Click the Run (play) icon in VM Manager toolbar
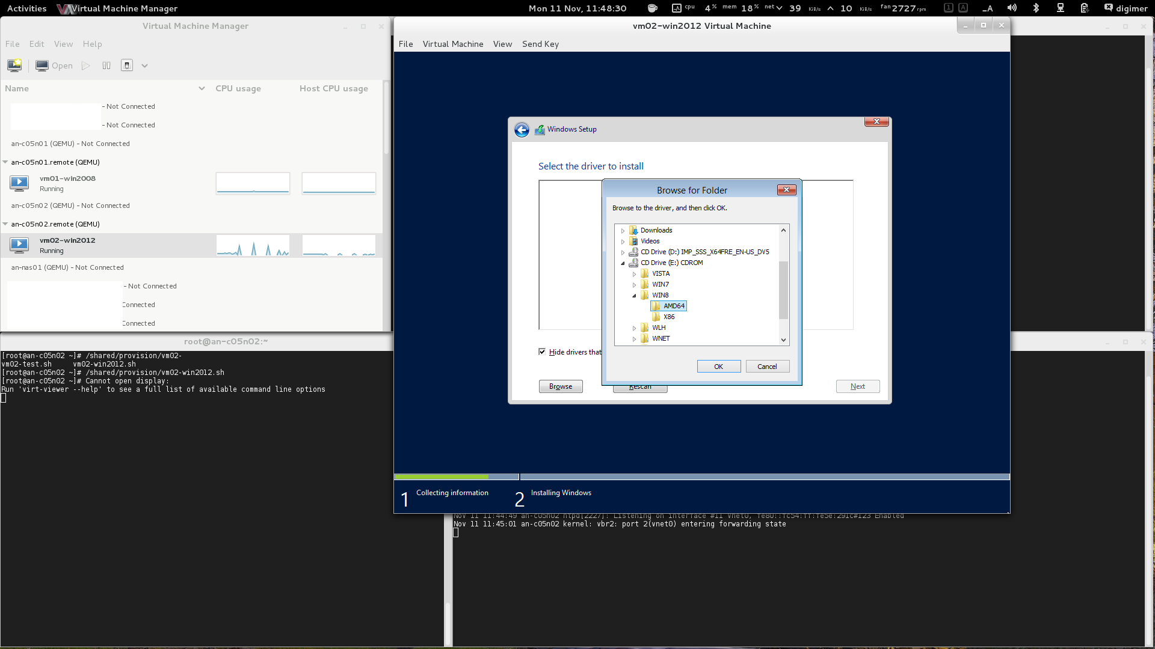The image size is (1155, 649). (86, 66)
